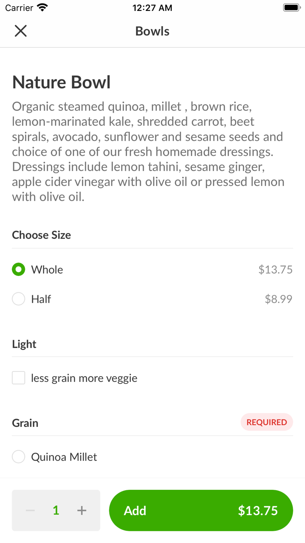Tap the quantity value showing 1
Viewport: 305px width, 543px height.
pyautogui.click(x=55, y=510)
